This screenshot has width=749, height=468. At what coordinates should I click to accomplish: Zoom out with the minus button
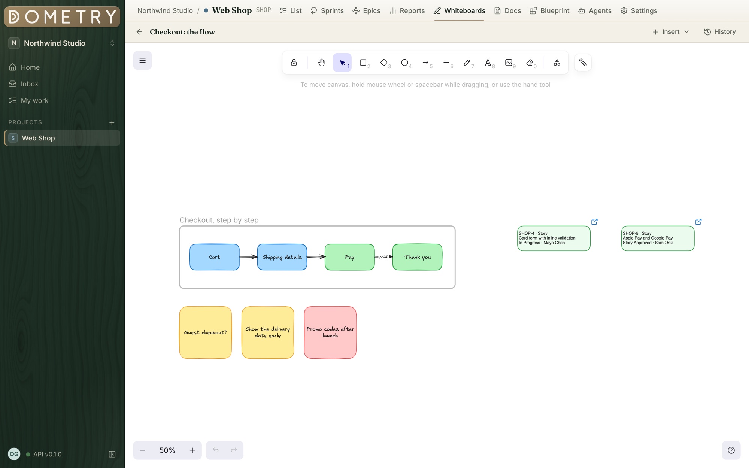(x=142, y=450)
